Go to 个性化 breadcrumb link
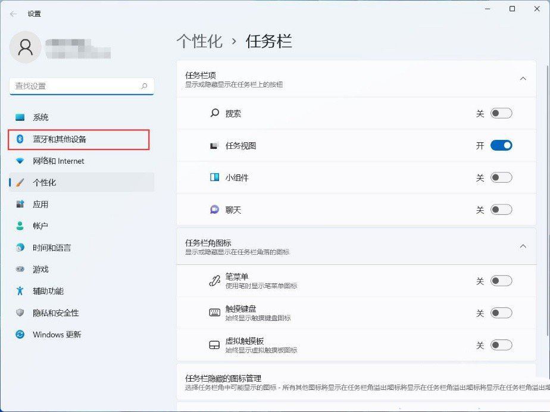This screenshot has height=412, width=550. (x=199, y=41)
